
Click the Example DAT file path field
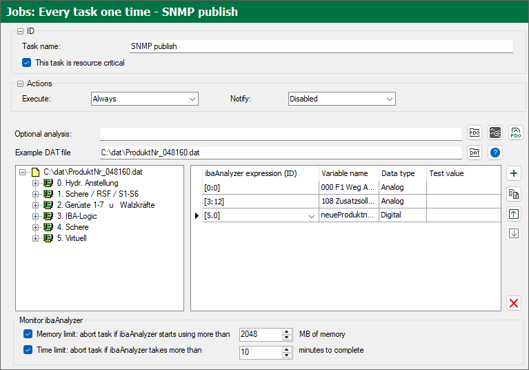pyautogui.click(x=281, y=153)
